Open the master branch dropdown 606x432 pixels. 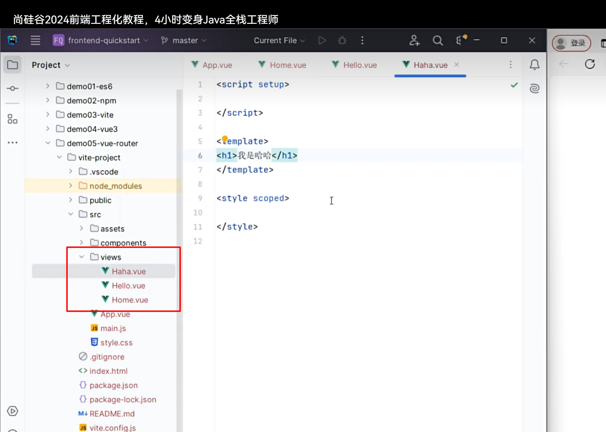pos(184,41)
